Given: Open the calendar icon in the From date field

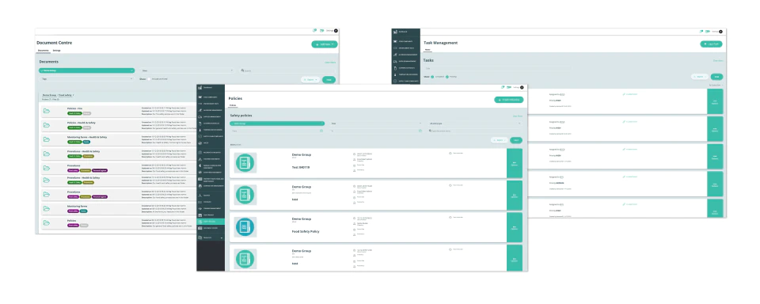Looking at the screenshot, I should [x=321, y=131].
